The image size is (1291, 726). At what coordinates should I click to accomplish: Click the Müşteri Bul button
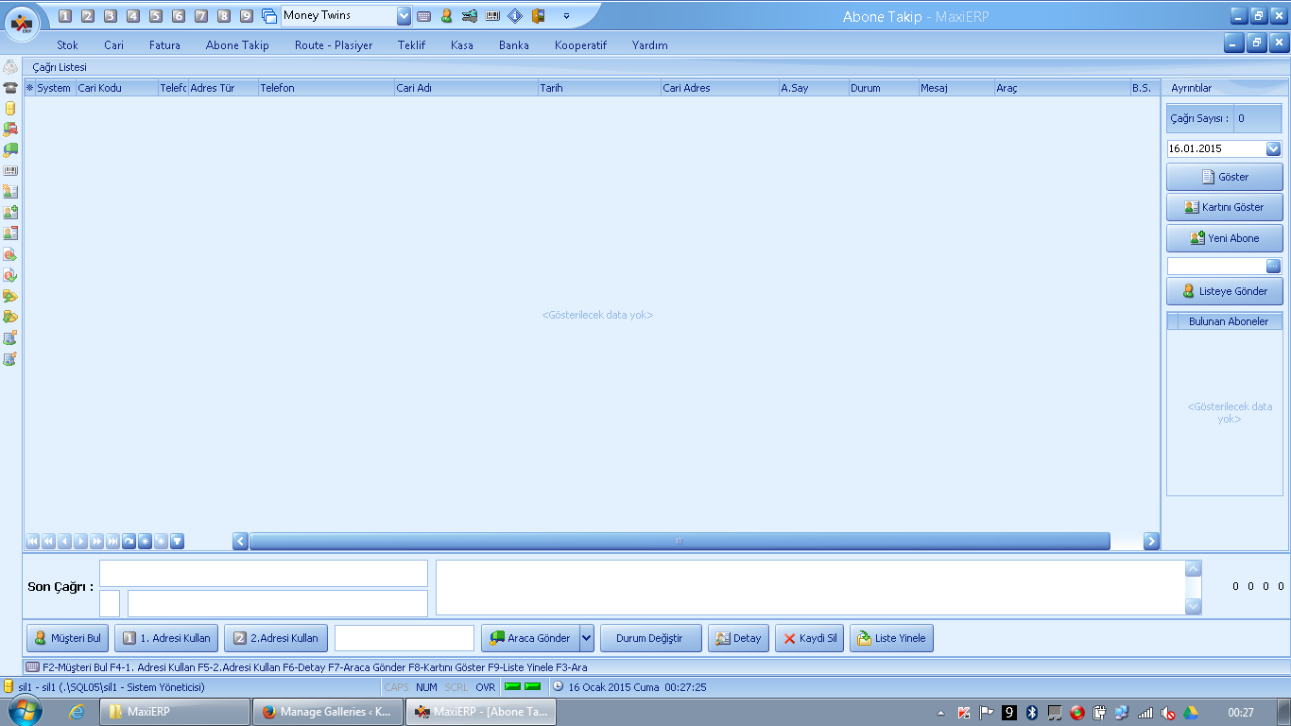[x=68, y=638]
